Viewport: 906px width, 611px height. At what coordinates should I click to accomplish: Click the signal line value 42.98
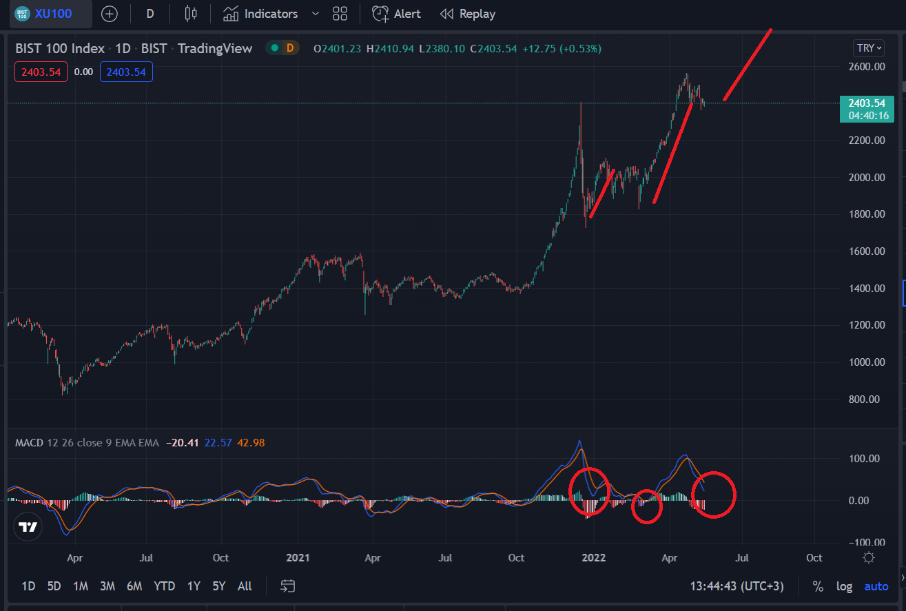click(x=251, y=442)
